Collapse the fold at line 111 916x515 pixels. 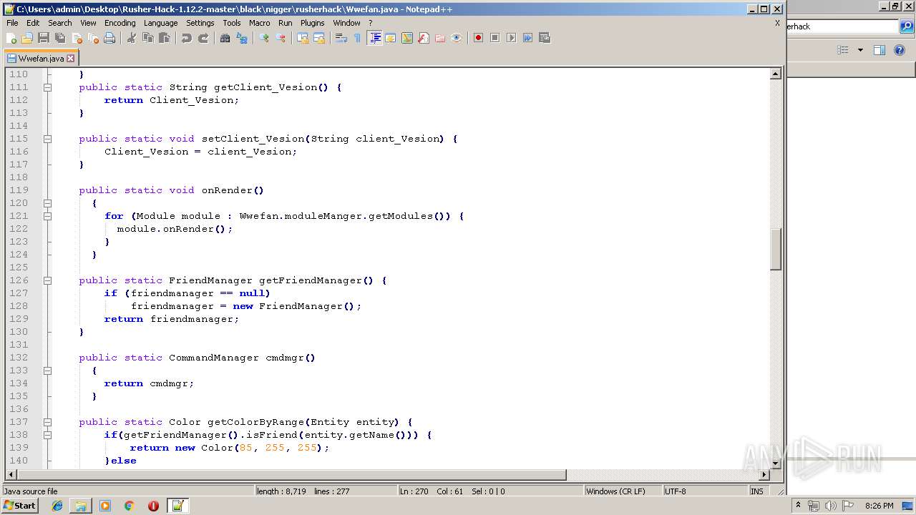(47, 87)
